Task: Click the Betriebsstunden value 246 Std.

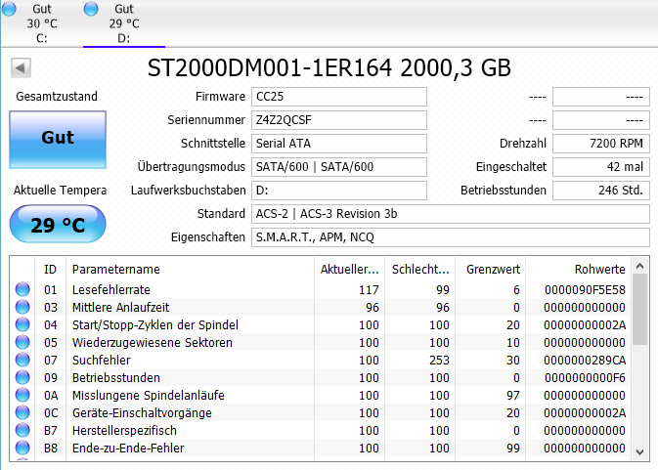Action: 601,191
